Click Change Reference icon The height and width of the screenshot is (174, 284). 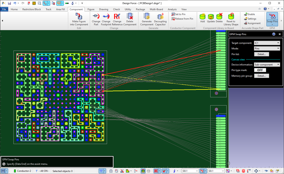click(117, 17)
